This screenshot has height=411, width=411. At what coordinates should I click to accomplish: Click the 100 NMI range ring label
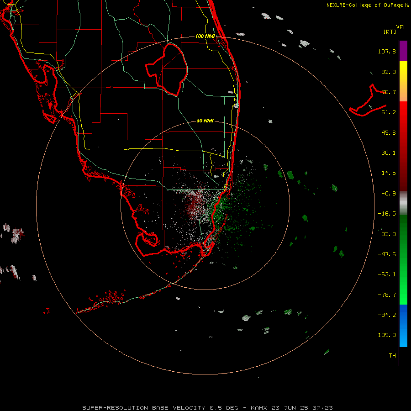click(x=205, y=36)
